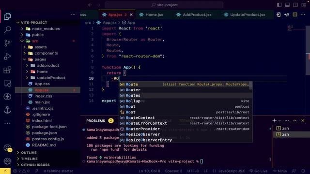
Task: Open main.jsx in the file explorer
Action: (42, 102)
